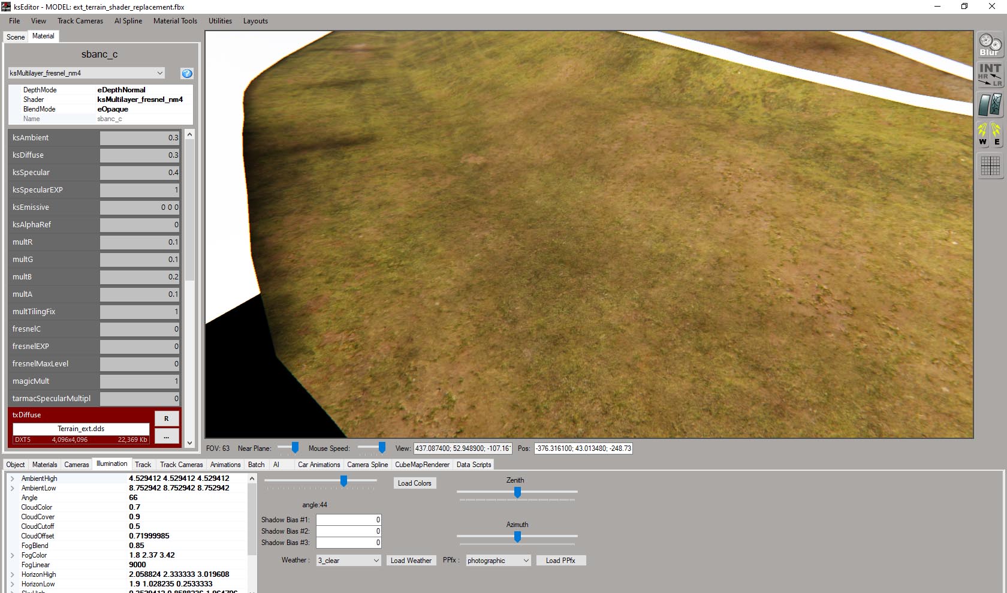Open the Material Tools menu
The image size is (1007, 593).
click(175, 21)
